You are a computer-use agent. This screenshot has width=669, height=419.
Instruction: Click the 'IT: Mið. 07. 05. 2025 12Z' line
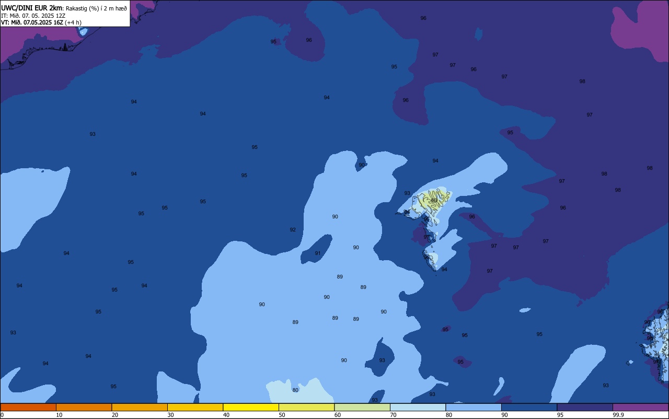tap(33, 16)
